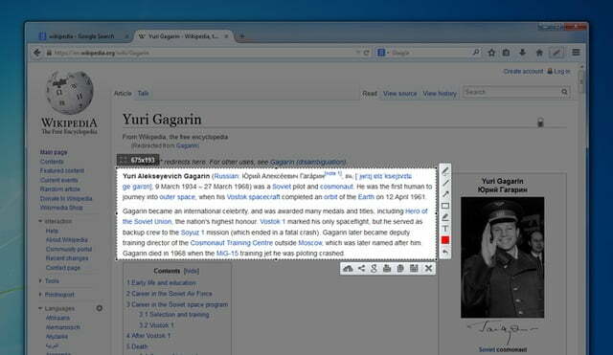
Task: Switch to the wikipedia Google Search tab
Action: tap(81, 36)
